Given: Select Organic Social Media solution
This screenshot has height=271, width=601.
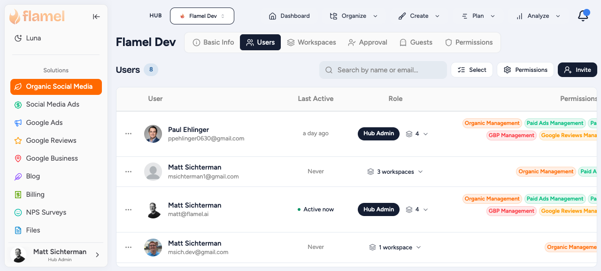Looking at the screenshot, I should click(x=56, y=87).
